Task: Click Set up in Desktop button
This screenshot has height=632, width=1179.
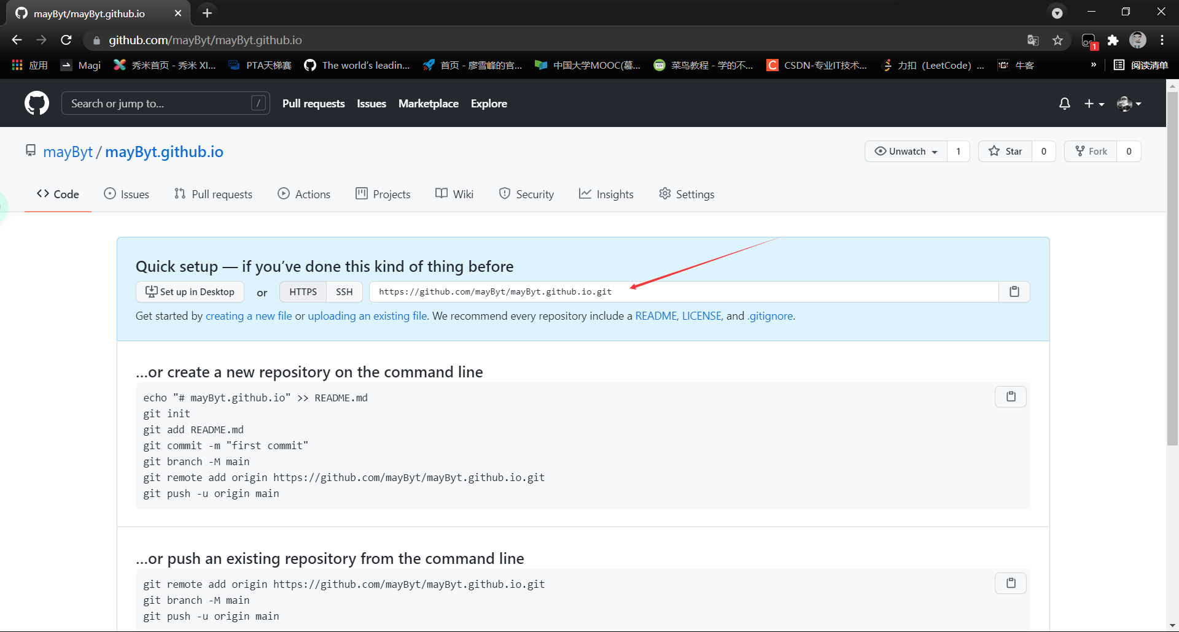Action: pos(190,291)
